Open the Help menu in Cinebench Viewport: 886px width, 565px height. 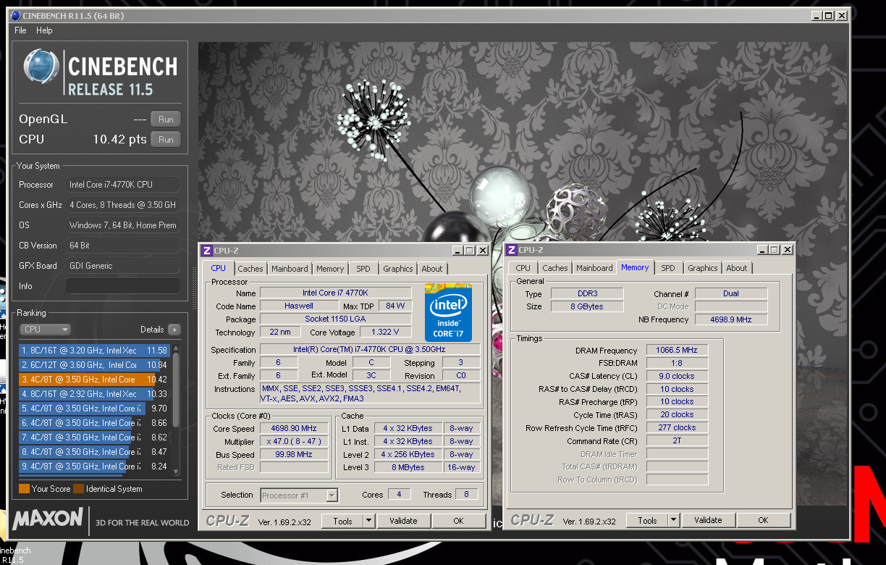tap(44, 30)
